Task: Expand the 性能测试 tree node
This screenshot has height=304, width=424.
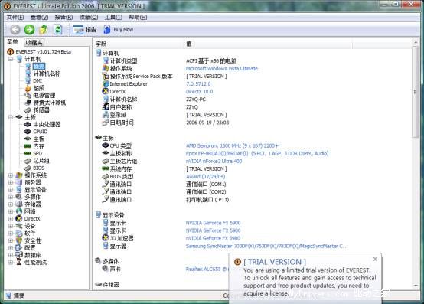Action: click(11, 263)
